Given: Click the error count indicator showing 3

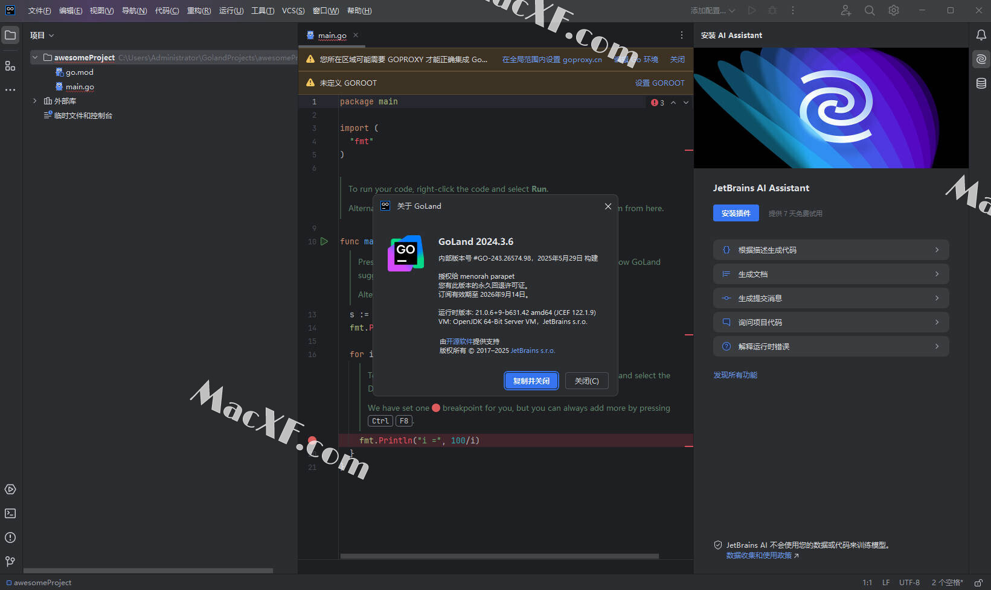Looking at the screenshot, I should click(658, 103).
